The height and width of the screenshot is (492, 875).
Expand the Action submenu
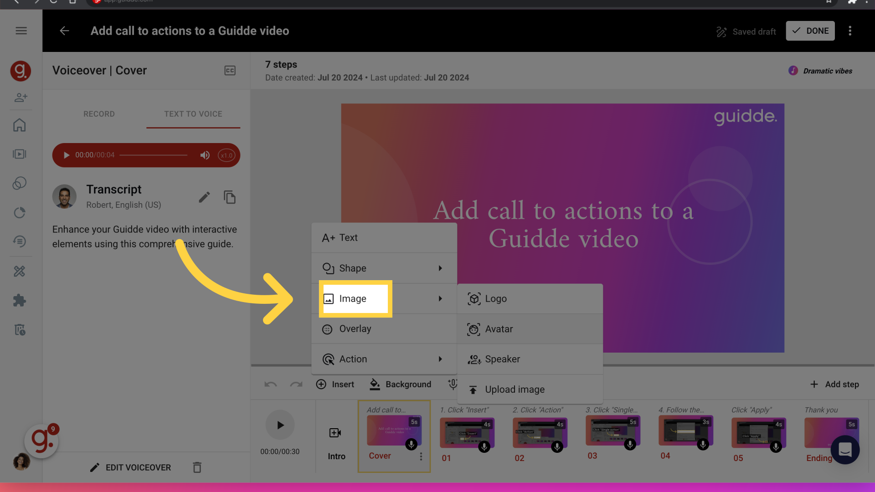(384, 359)
